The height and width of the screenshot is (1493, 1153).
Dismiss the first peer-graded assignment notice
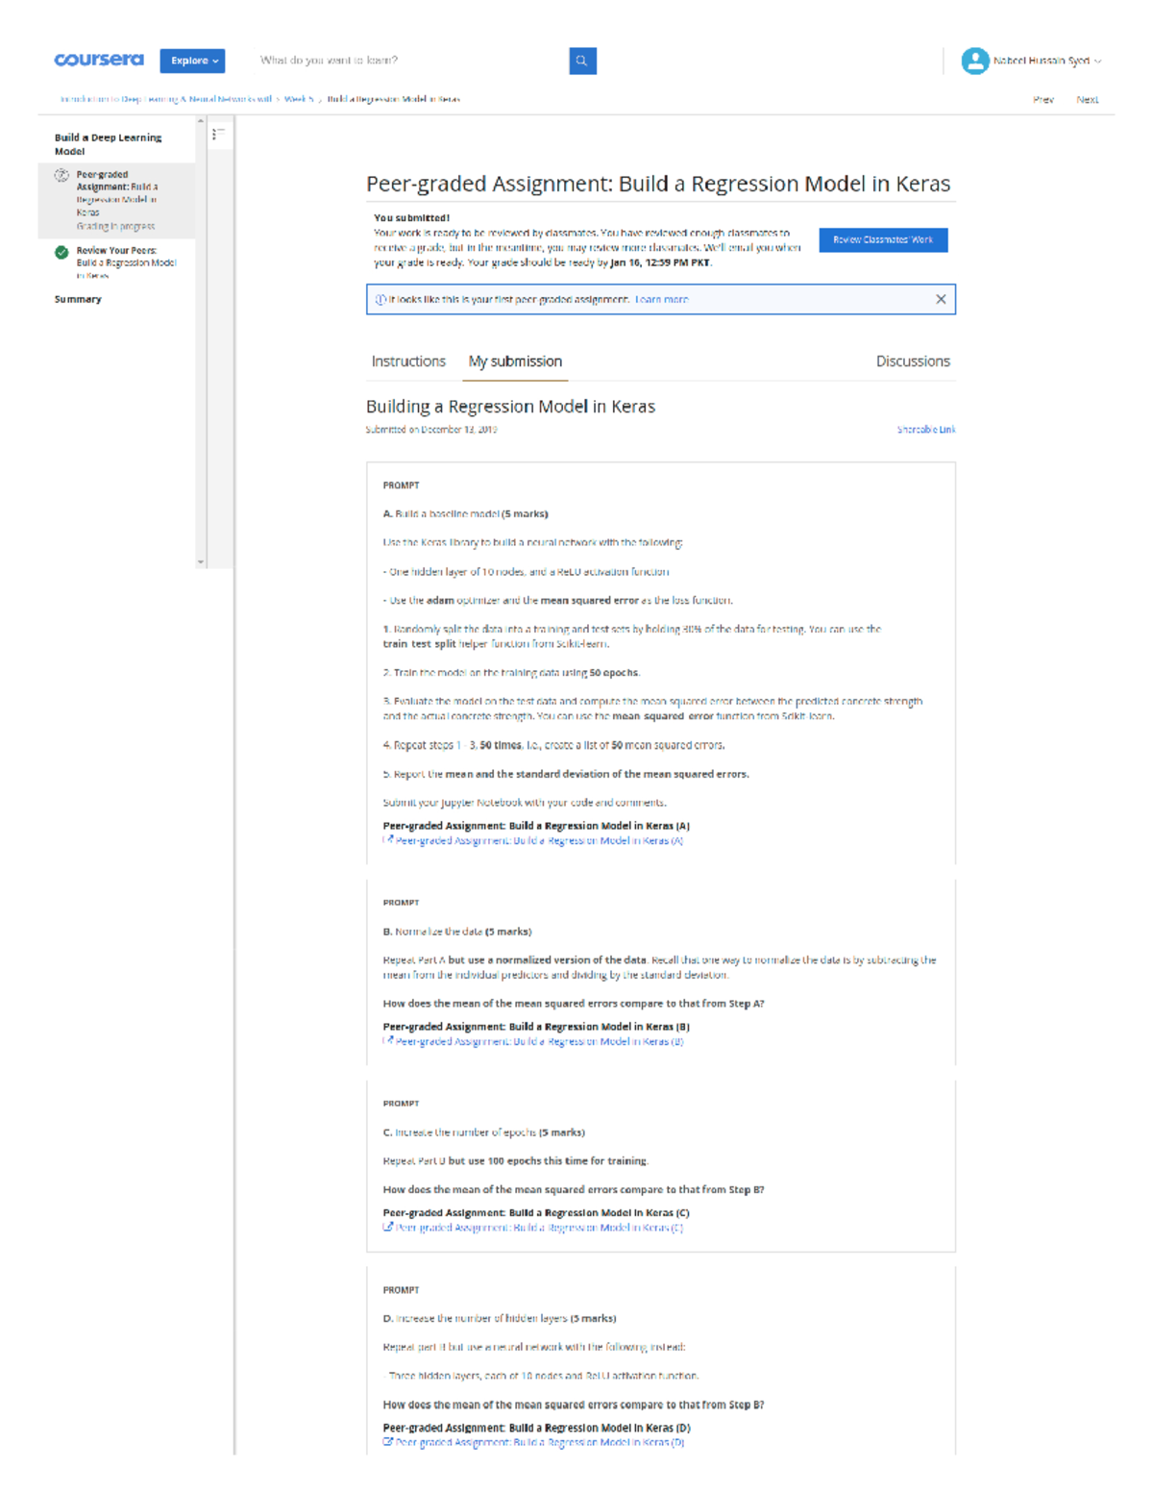943,299
